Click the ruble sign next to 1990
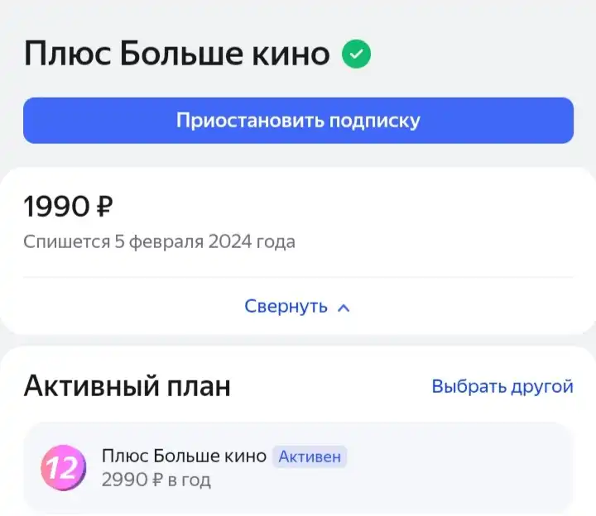Image resolution: width=596 pixels, height=516 pixels. 105,207
